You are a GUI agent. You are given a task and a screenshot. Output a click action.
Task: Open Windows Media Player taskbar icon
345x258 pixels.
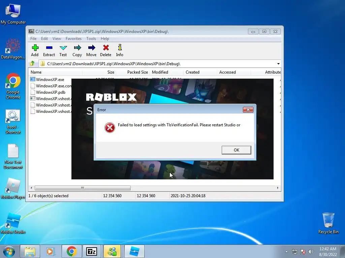click(51, 251)
